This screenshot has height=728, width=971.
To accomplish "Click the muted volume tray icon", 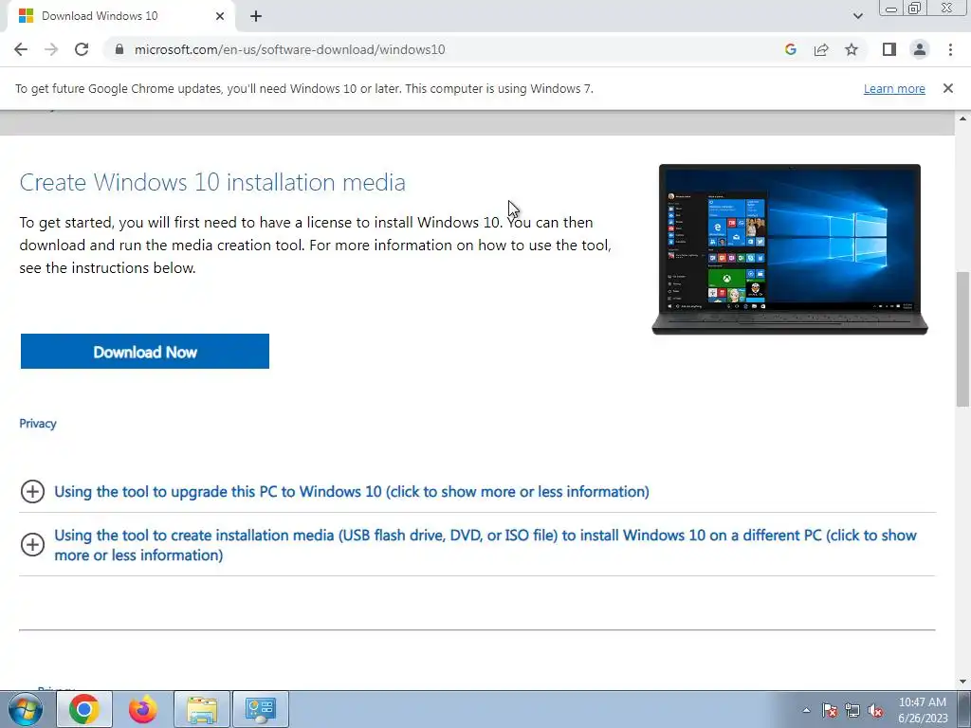I will point(875,711).
